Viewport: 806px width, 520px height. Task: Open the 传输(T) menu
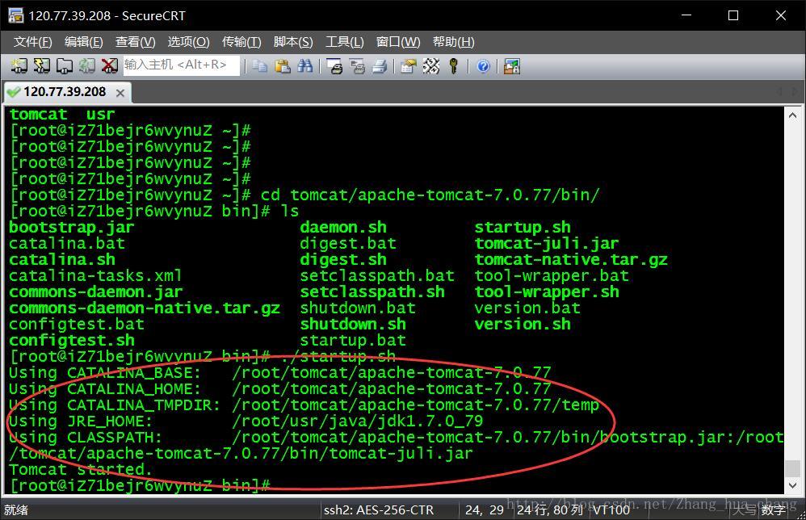tap(241, 42)
